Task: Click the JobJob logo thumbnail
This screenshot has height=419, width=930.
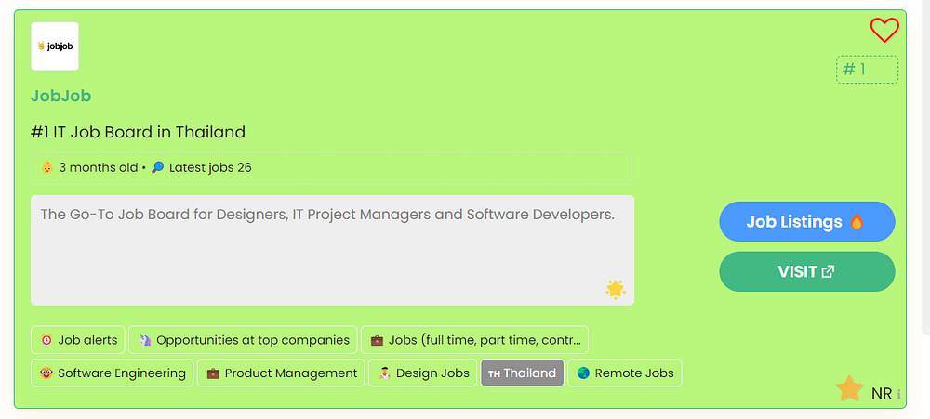Action: point(55,46)
